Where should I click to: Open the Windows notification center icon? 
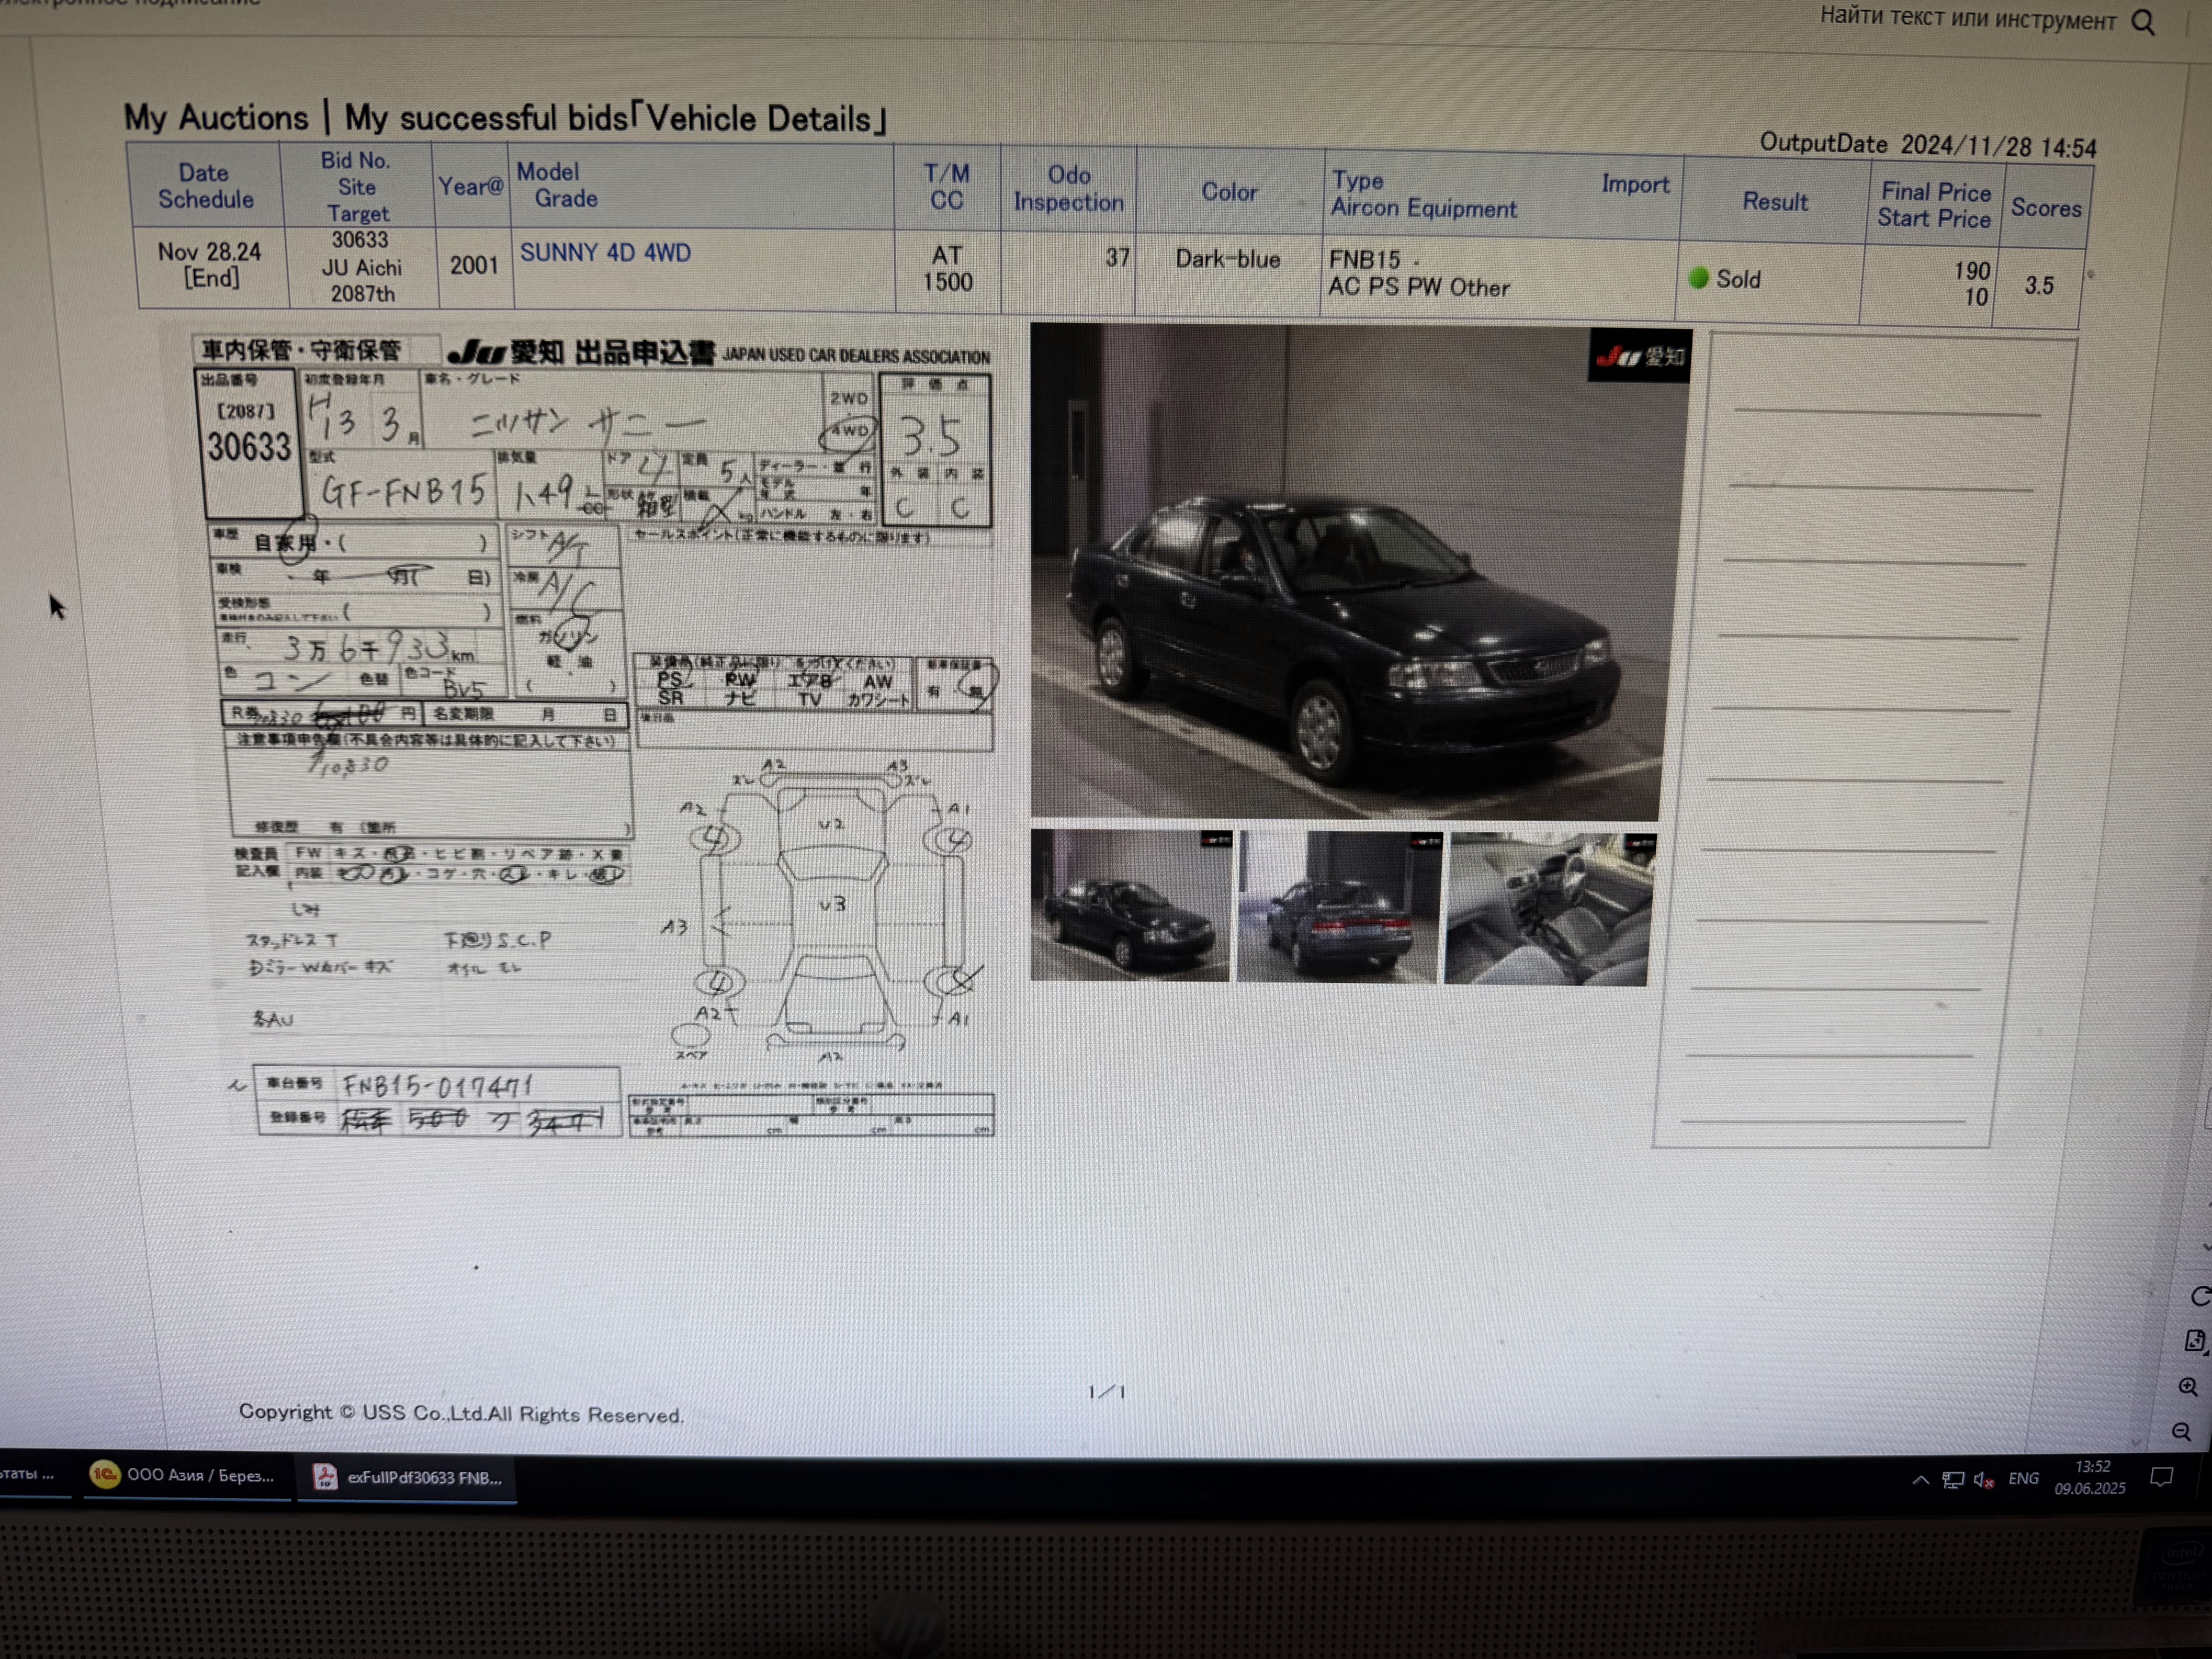tap(2161, 1477)
